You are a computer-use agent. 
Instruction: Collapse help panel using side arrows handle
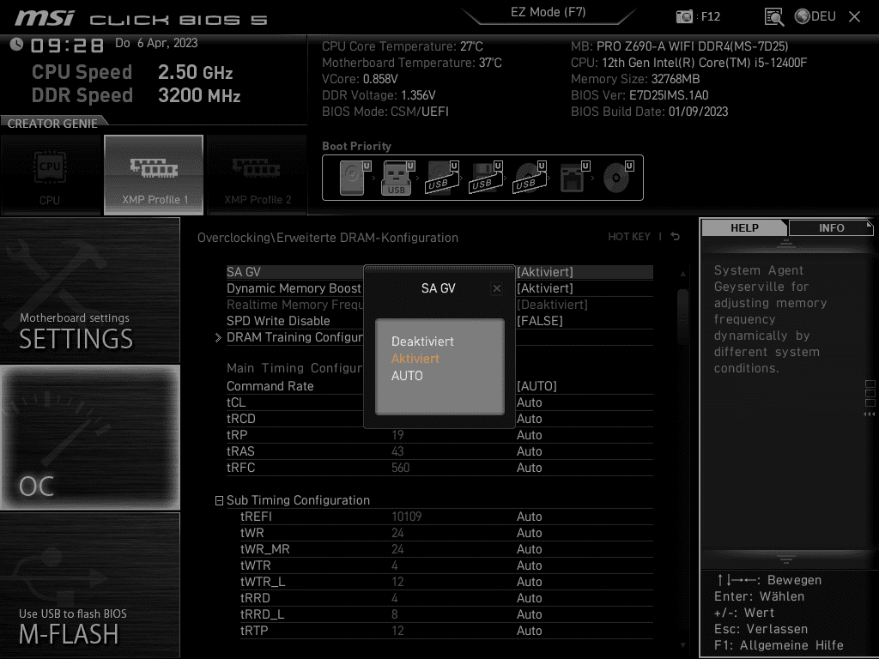point(869,414)
